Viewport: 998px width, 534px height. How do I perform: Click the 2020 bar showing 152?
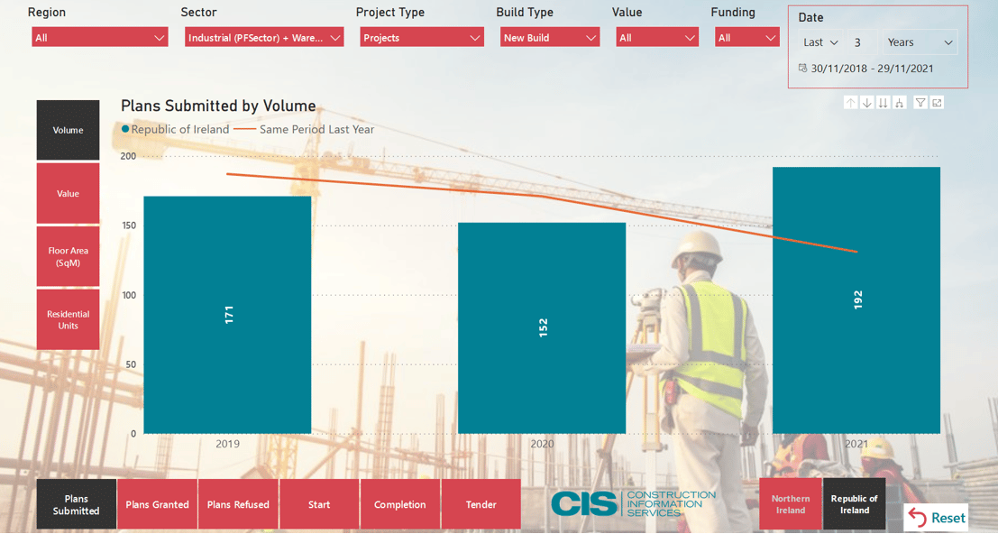pyautogui.click(x=542, y=328)
